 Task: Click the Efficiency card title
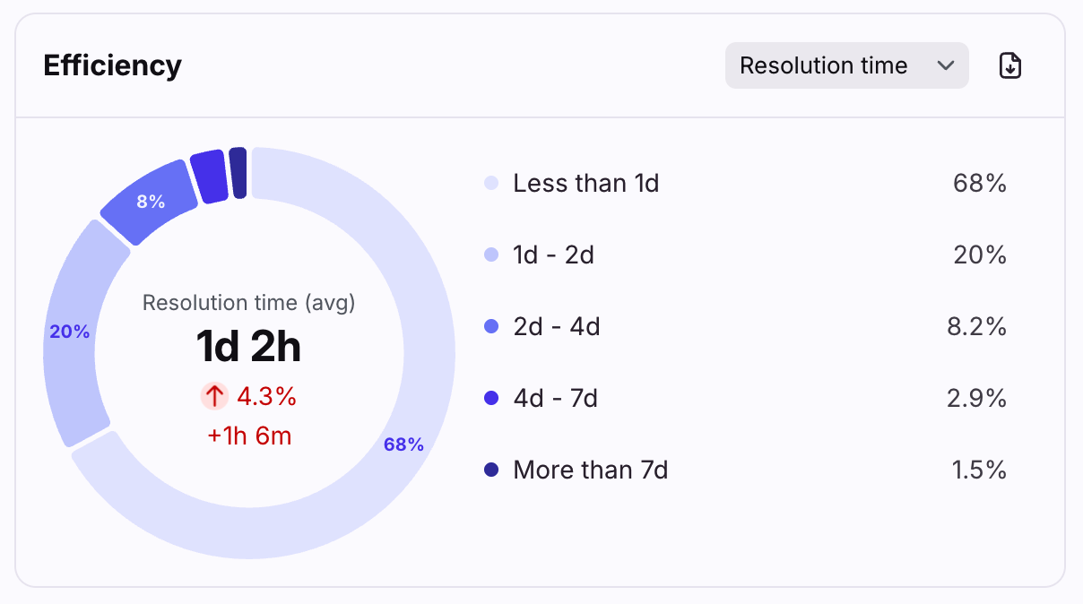(x=112, y=65)
